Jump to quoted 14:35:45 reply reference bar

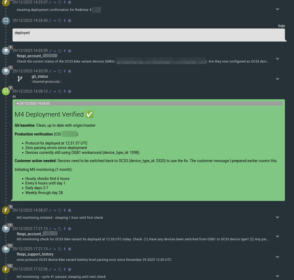148,104
